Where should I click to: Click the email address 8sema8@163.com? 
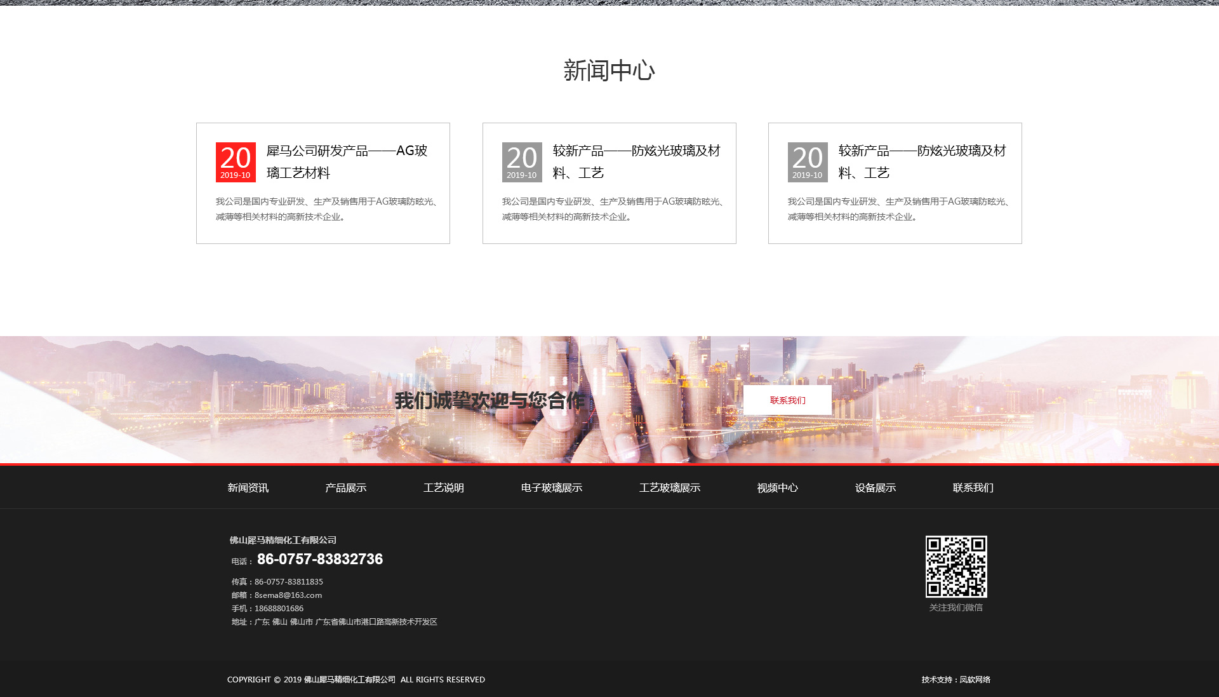(x=288, y=595)
